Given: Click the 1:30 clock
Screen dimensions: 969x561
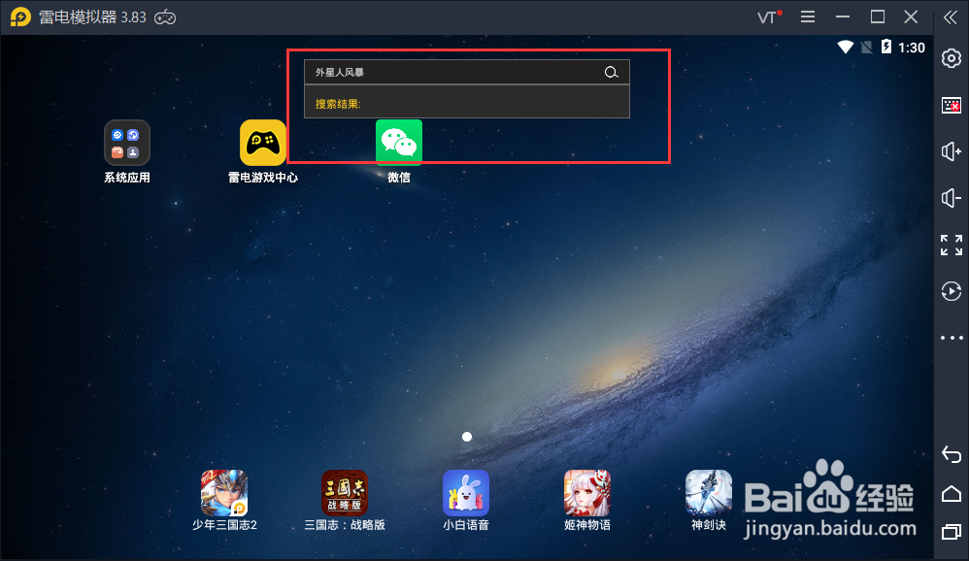Looking at the screenshot, I should point(912,48).
